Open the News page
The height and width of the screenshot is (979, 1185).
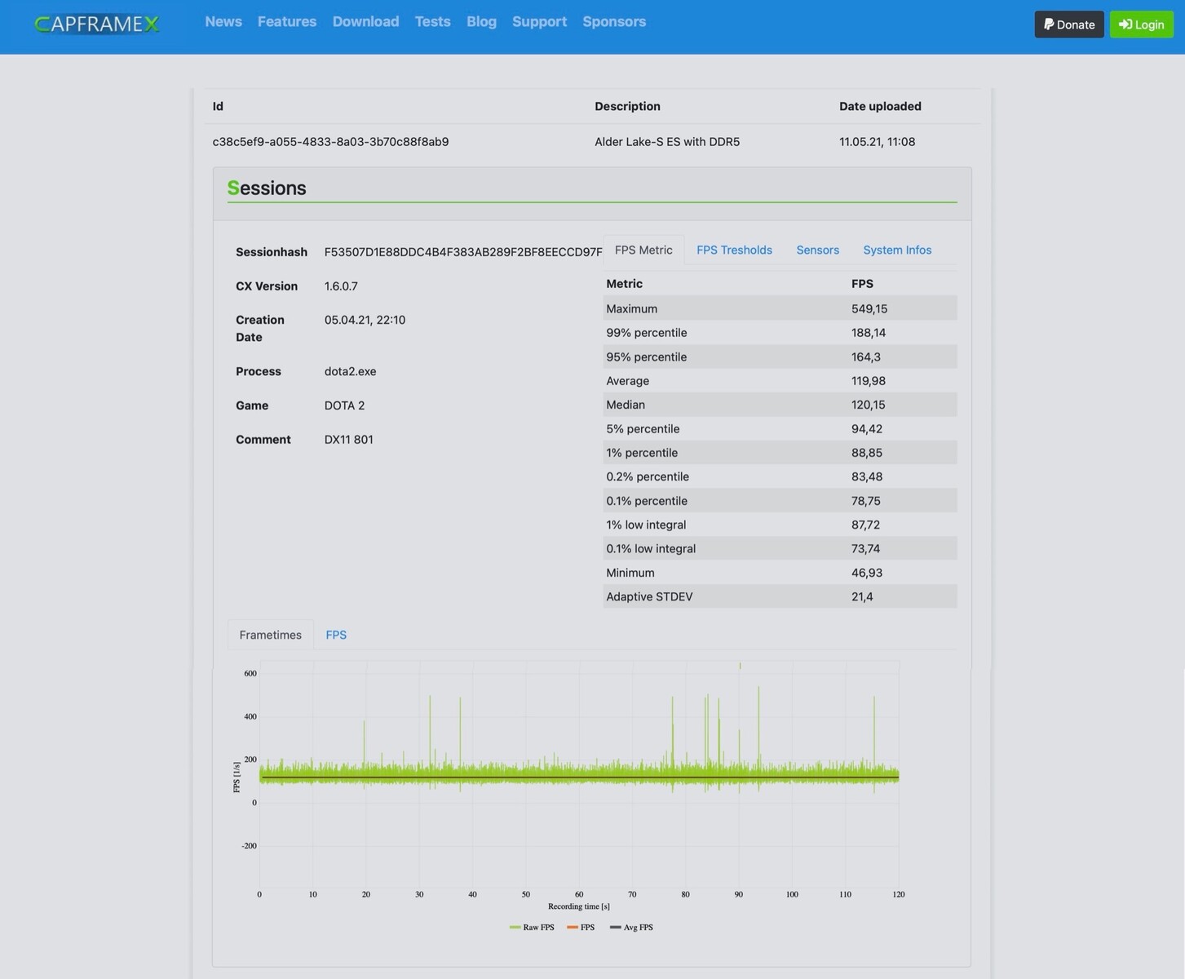coord(223,22)
